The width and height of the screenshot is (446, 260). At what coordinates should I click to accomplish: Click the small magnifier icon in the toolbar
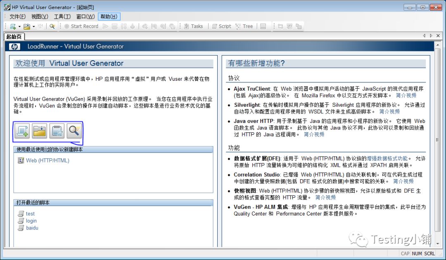52,26
